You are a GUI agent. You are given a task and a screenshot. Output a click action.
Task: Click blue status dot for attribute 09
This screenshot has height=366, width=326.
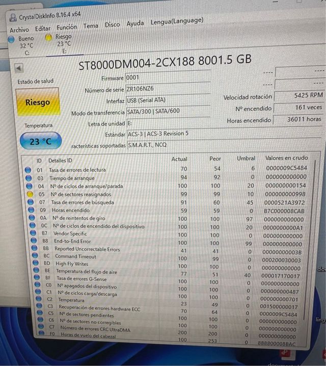31,210
